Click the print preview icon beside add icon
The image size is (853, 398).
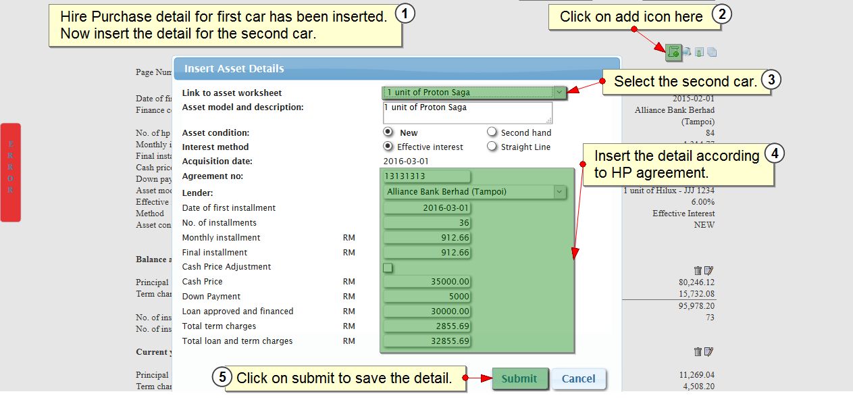[687, 52]
